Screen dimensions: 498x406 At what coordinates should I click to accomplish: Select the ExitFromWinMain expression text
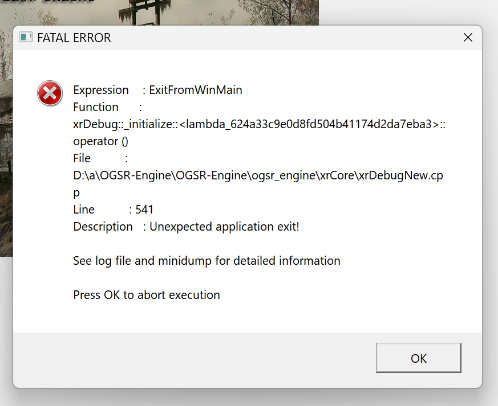click(196, 90)
